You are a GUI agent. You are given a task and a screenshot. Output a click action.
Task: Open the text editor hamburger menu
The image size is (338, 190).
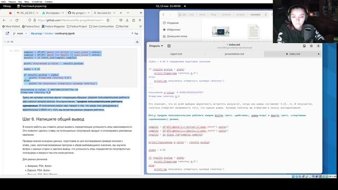311,46
